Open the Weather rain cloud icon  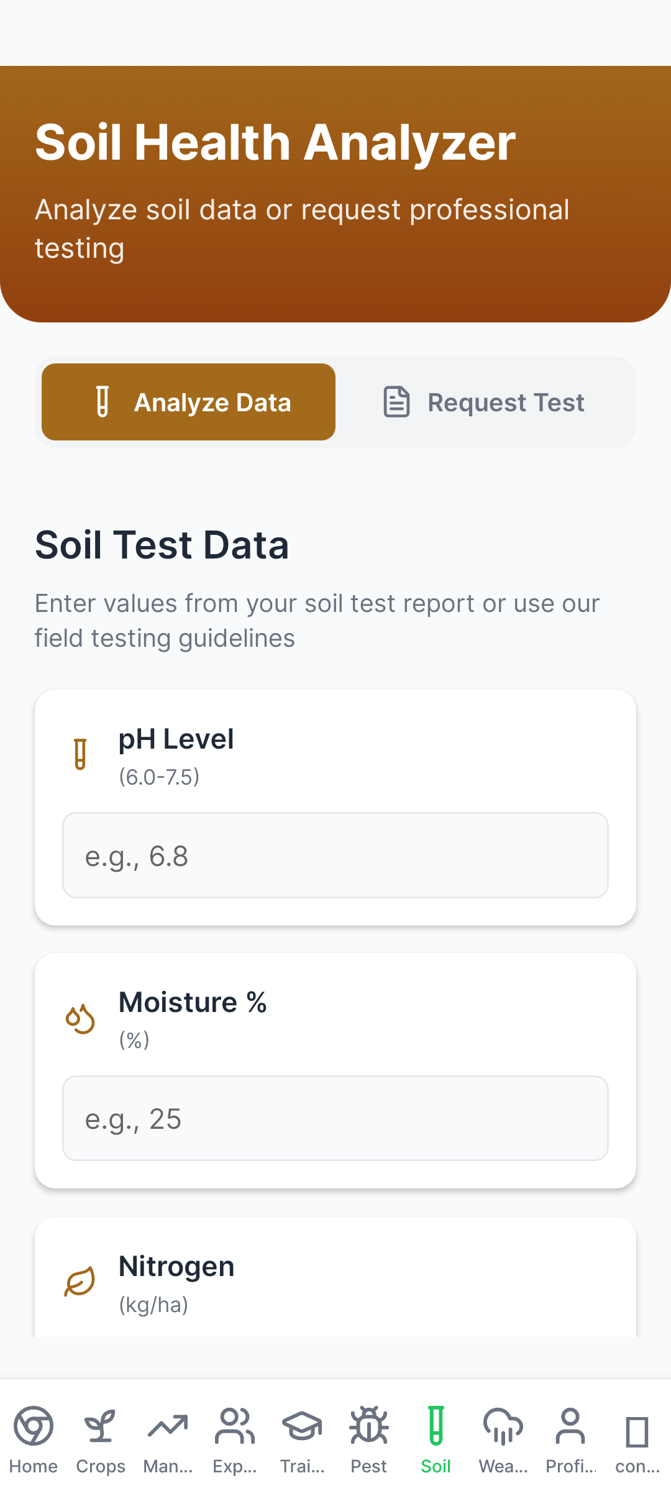coord(503,1426)
